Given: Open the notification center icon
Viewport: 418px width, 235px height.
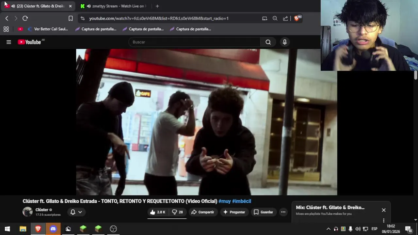Looking at the screenshot, I should [408, 229].
